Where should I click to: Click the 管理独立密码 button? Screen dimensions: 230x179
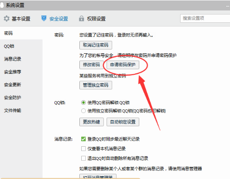click(x=96, y=85)
